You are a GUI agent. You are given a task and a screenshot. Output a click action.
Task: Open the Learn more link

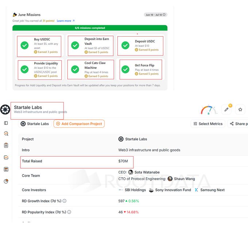point(66,21)
